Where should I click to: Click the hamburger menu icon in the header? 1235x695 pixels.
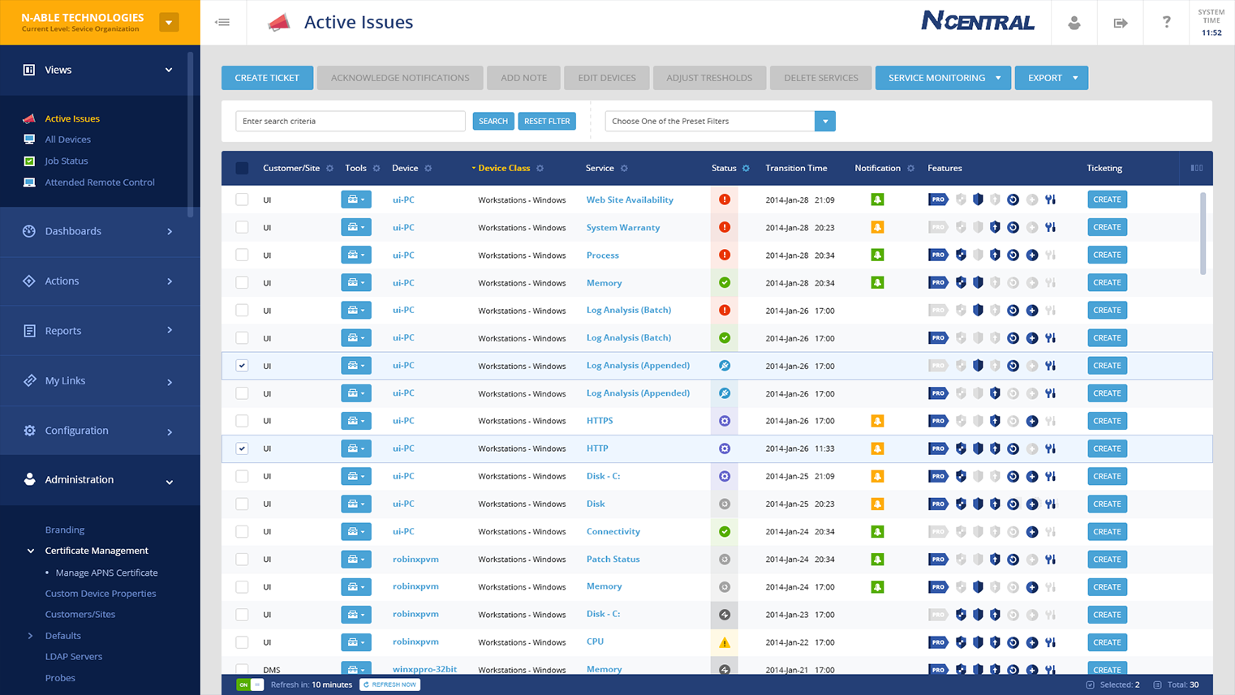(x=222, y=23)
